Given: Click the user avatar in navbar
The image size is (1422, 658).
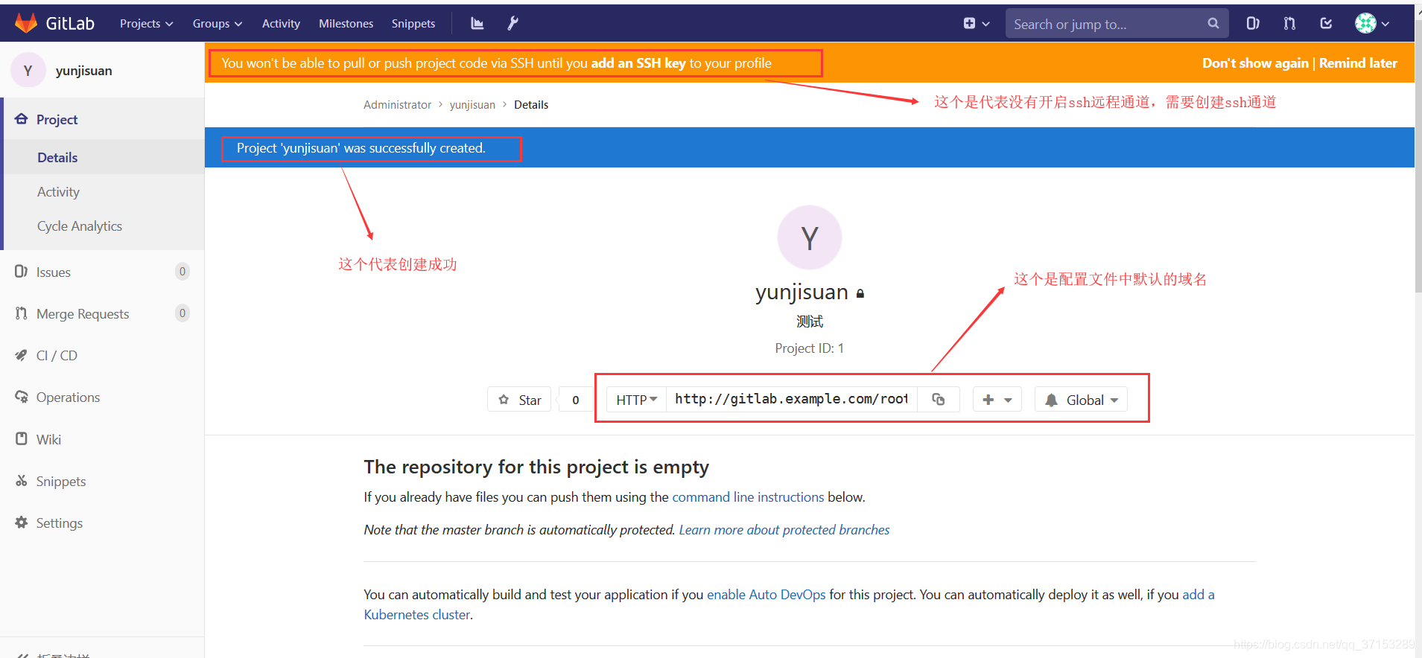Looking at the screenshot, I should tap(1365, 23).
